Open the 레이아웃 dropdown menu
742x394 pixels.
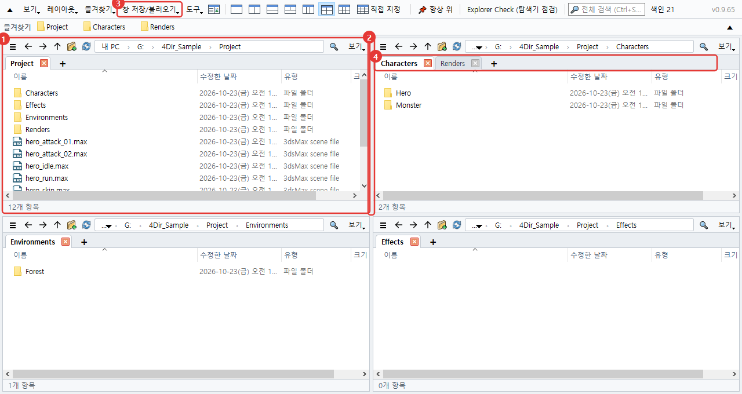pyautogui.click(x=61, y=9)
